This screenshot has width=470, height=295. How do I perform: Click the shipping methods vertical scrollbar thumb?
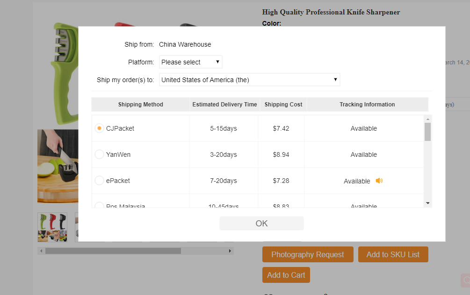click(427, 132)
